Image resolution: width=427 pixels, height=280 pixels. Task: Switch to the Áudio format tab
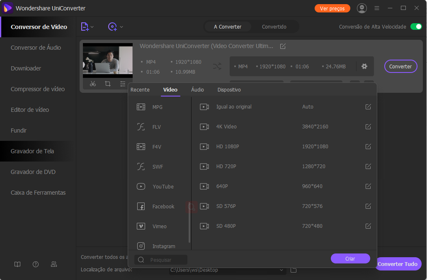pyautogui.click(x=197, y=90)
